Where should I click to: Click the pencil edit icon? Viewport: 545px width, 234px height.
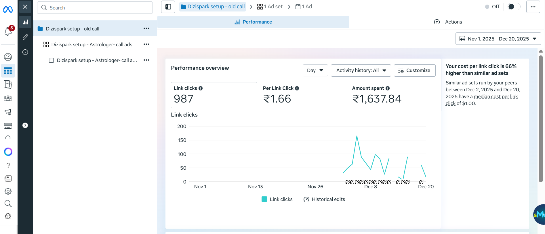pyautogui.click(x=25, y=37)
